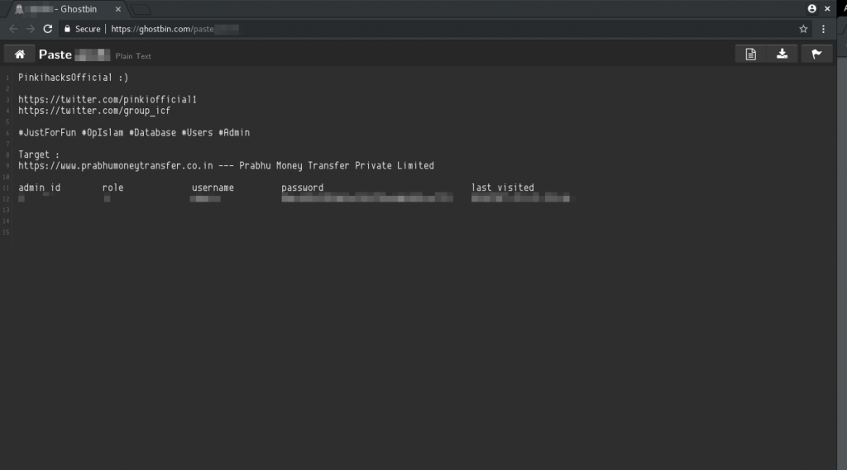Go forward in browser history
This screenshot has height=470, width=847.
[x=31, y=29]
